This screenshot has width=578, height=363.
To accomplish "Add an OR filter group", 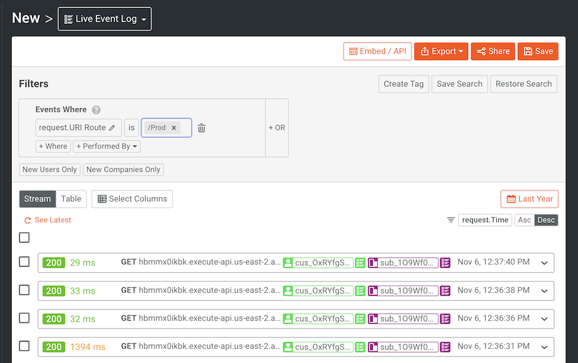I will (x=277, y=128).
